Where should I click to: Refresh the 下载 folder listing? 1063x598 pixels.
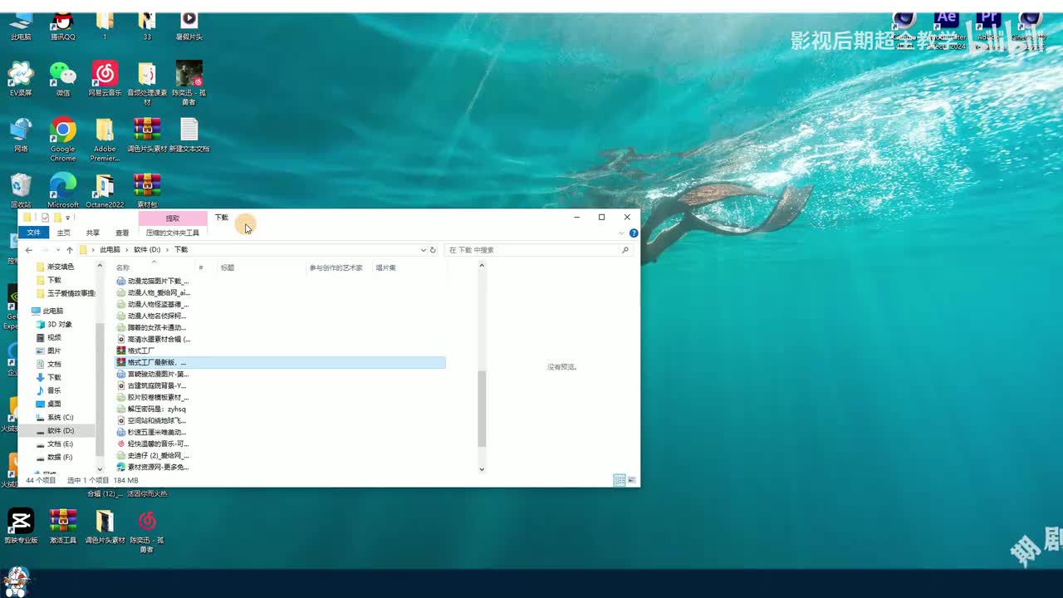click(x=433, y=250)
